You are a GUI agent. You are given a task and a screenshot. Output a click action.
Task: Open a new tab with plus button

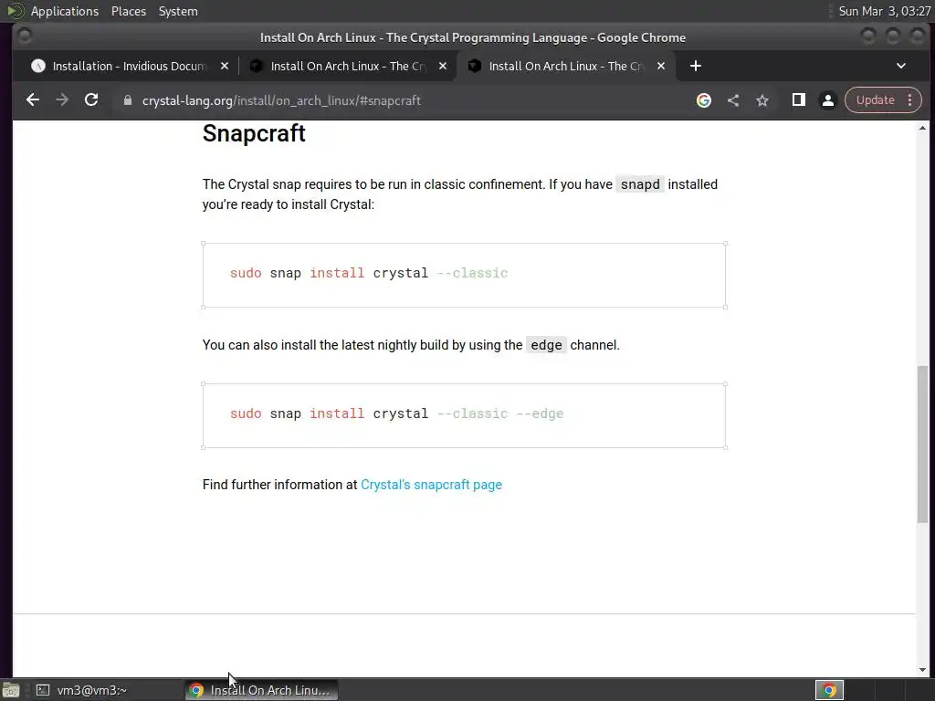tap(695, 66)
